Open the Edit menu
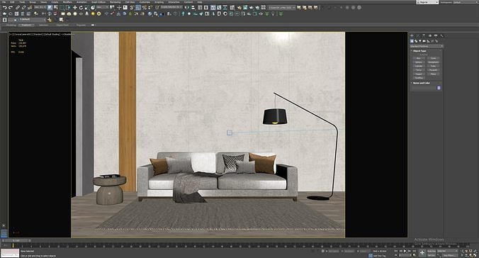 pyautogui.click(x=12, y=2)
